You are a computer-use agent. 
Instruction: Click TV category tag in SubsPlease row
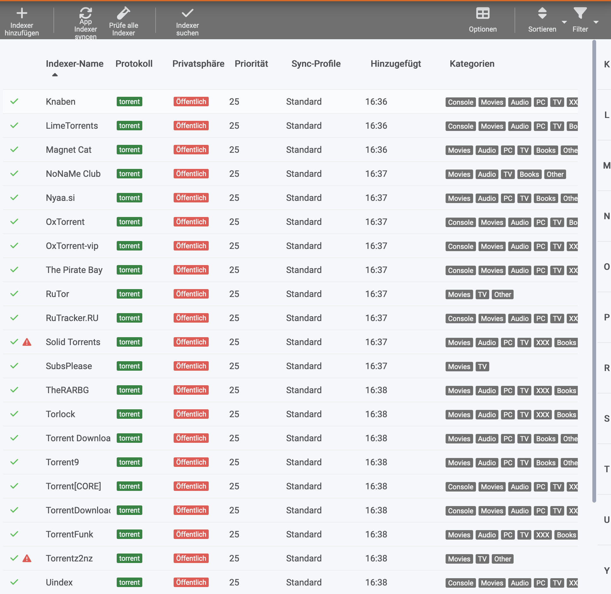coord(482,367)
